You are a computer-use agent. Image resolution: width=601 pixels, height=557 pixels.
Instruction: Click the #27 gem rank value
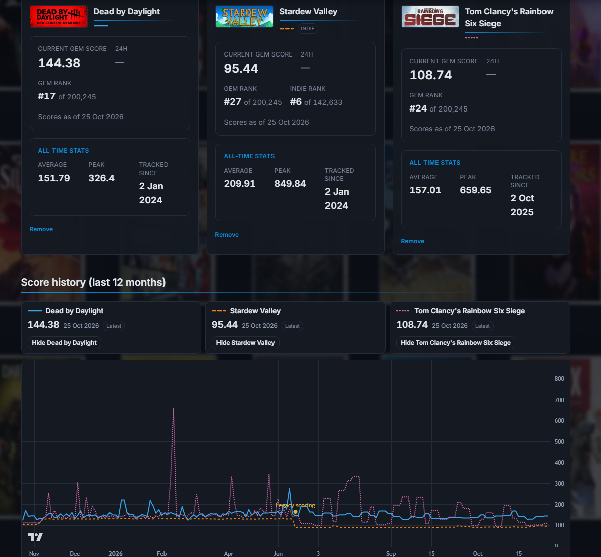pos(232,102)
